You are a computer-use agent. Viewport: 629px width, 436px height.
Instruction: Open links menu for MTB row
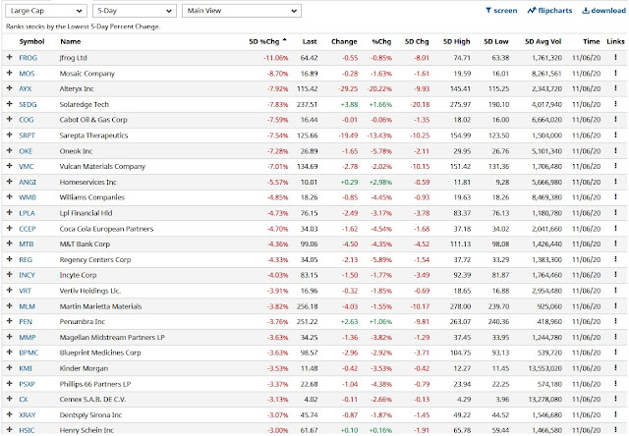615,244
